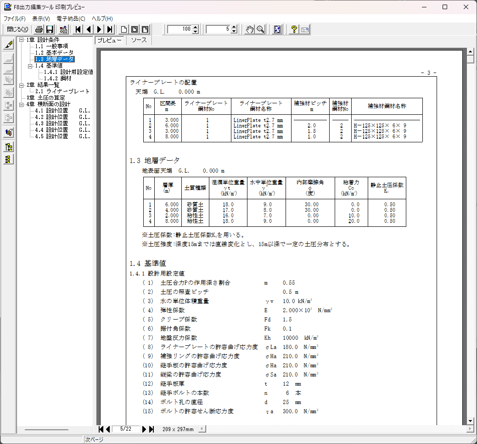Viewport: 477px width, 444px height.
Task: Click the 1.4 基準値 heading in preview page
Action: click(x=148, y=263)
